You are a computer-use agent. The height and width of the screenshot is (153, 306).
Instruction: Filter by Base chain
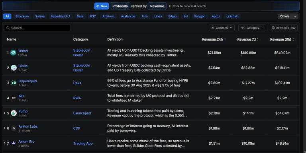(80, 16)
